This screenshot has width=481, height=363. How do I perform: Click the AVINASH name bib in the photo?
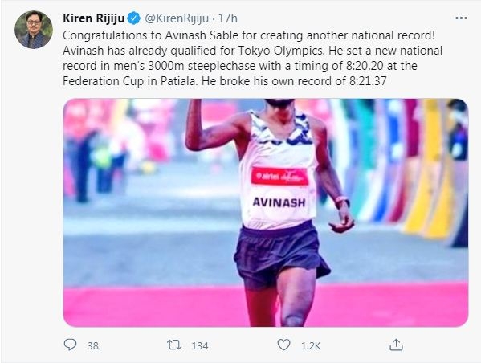point(279,202)
